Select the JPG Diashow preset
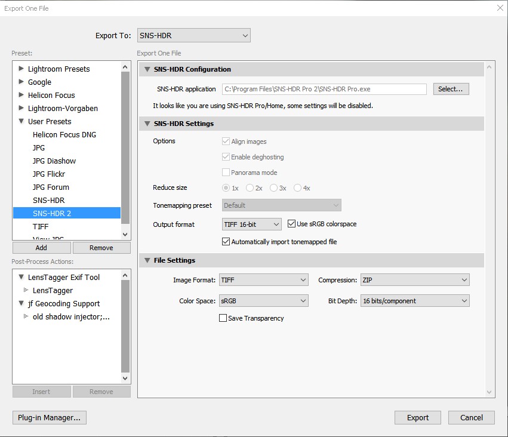The image size is (508, 437). point(67,161)
